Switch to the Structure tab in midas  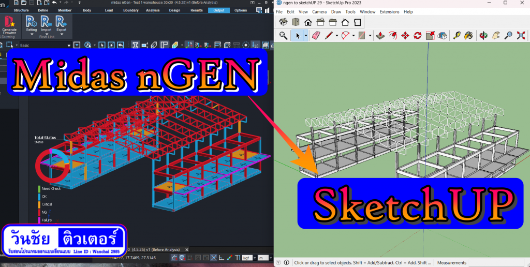coord(21,10)
